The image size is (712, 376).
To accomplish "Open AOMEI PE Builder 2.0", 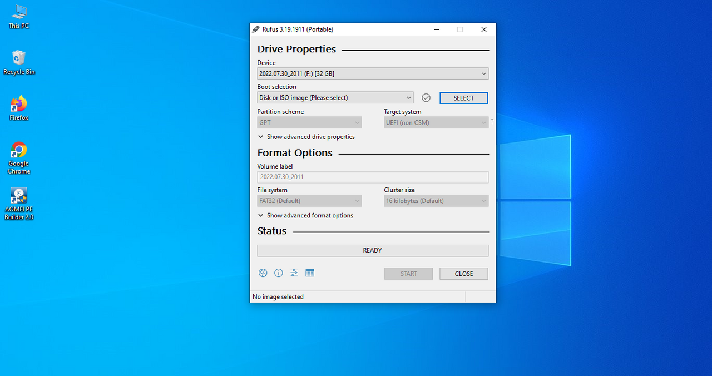I will click(18, 196).
